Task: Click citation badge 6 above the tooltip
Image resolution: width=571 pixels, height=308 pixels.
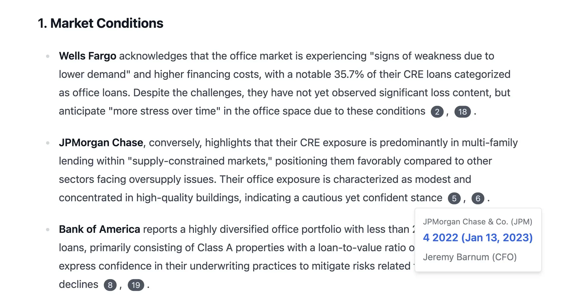Action: 478,198
